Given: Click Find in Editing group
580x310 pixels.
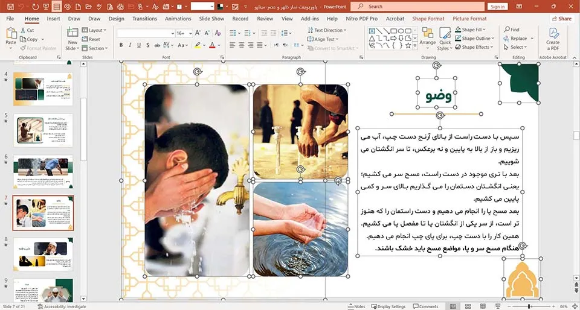Looking at the screenshot, I should [511, 30].
